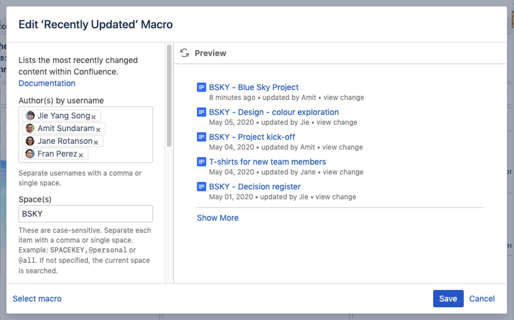
Task: Click page icon beside BSKY - Blue Sky Project
Action: coord(201,87)
